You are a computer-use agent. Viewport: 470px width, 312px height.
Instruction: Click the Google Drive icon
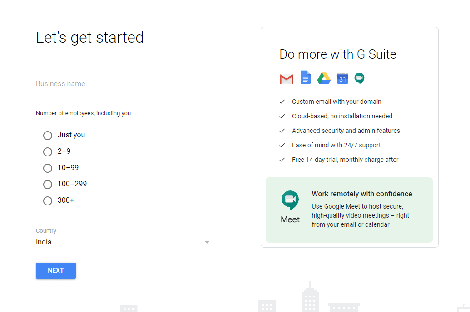coord(324,78)
